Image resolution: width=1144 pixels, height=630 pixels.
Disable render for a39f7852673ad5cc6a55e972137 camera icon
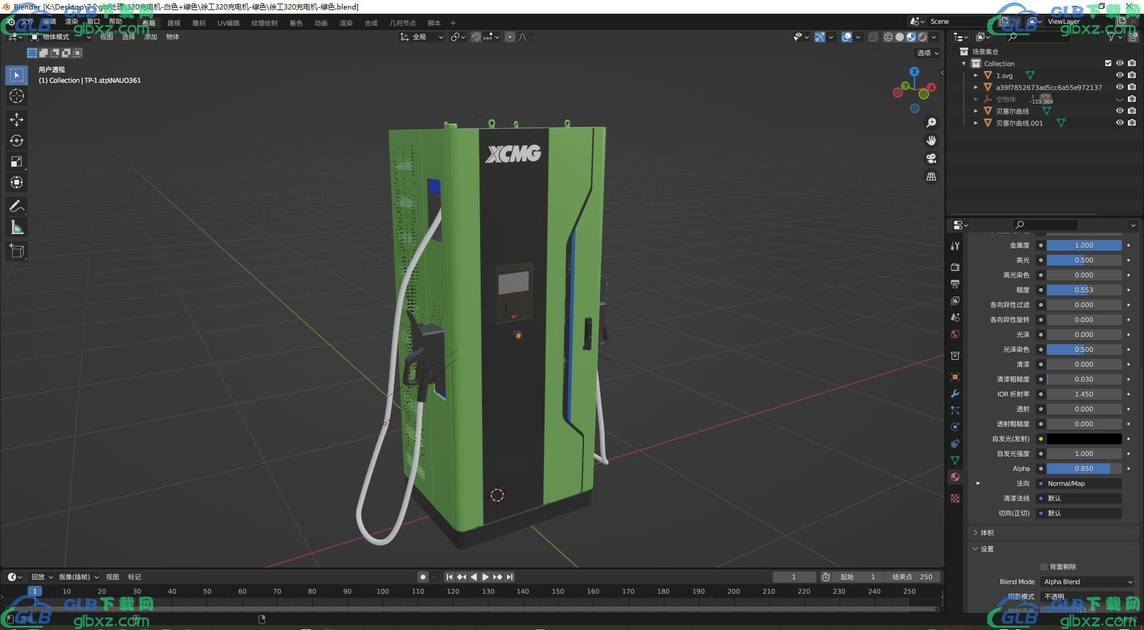pyautogui.click(x=1132, y=87)
